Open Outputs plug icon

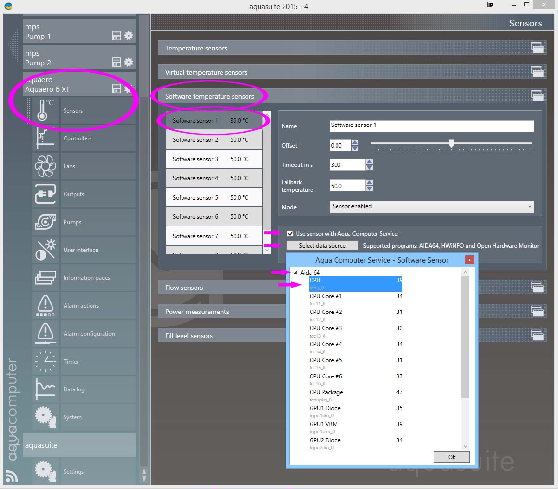click(46, 194)
